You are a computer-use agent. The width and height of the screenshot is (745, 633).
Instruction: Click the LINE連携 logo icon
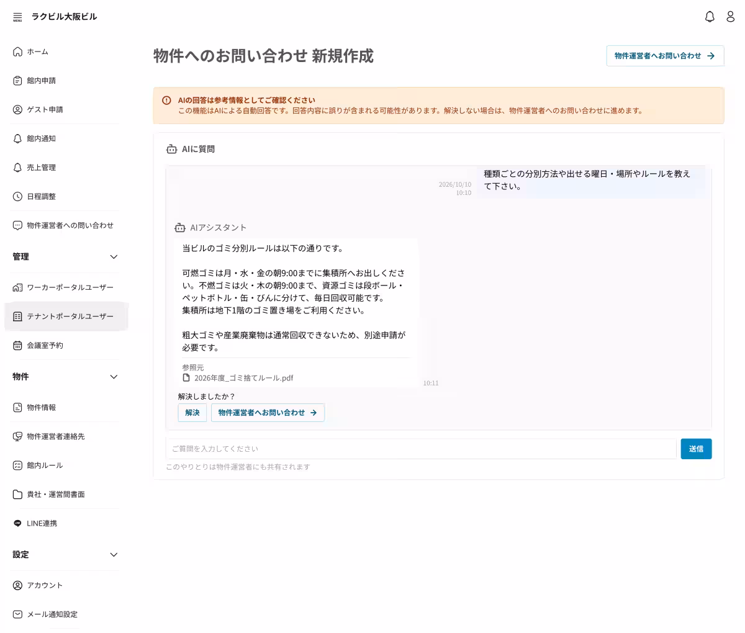click(x=17, y=523)
